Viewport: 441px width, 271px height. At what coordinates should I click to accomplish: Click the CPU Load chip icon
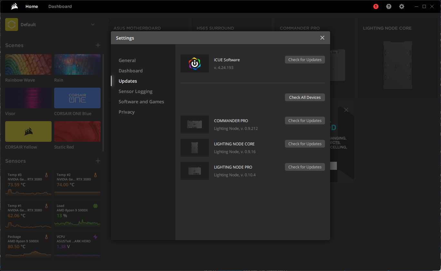(x=95, y=206)
